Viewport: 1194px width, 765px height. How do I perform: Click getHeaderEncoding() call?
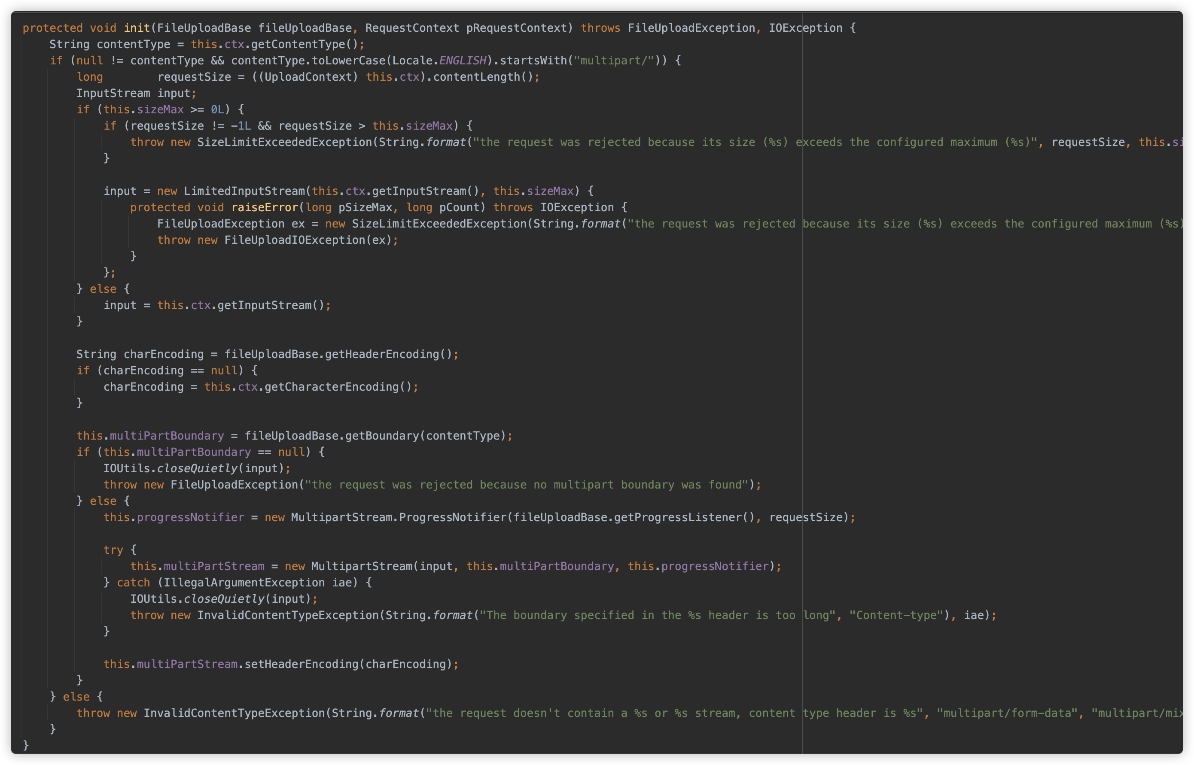pos(389,354)
